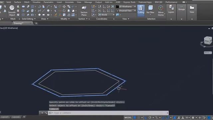This screenshot has height=120, width=213.
Task: Toggle object snap tracking in status bar
Action: 163,118
